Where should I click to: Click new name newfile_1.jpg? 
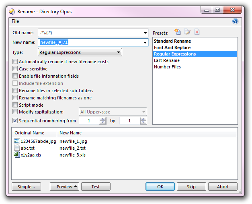pyautogui.click(x=73, y=141)
